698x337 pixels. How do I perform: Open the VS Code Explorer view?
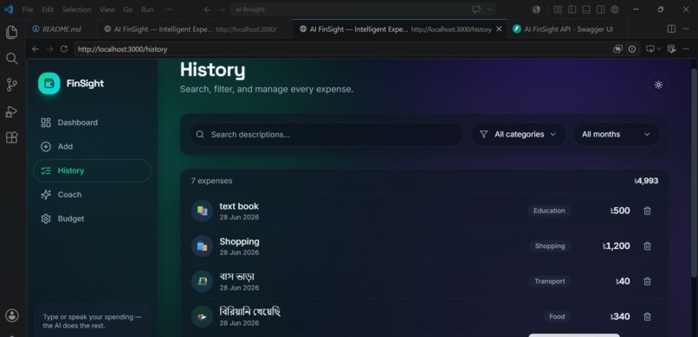[x=11, y=33]
